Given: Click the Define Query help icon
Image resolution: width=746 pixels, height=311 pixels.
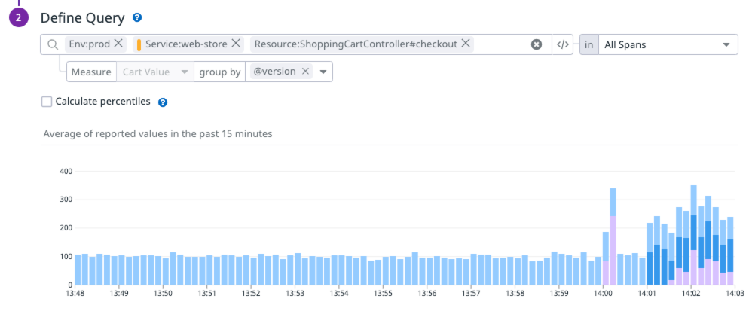Looking at the screenshot, I should coord(137,18).
